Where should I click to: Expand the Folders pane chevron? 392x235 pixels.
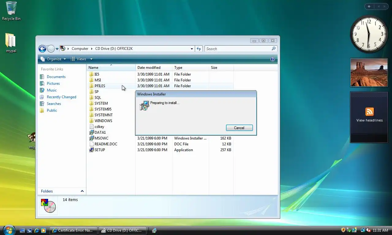(82, 191)
